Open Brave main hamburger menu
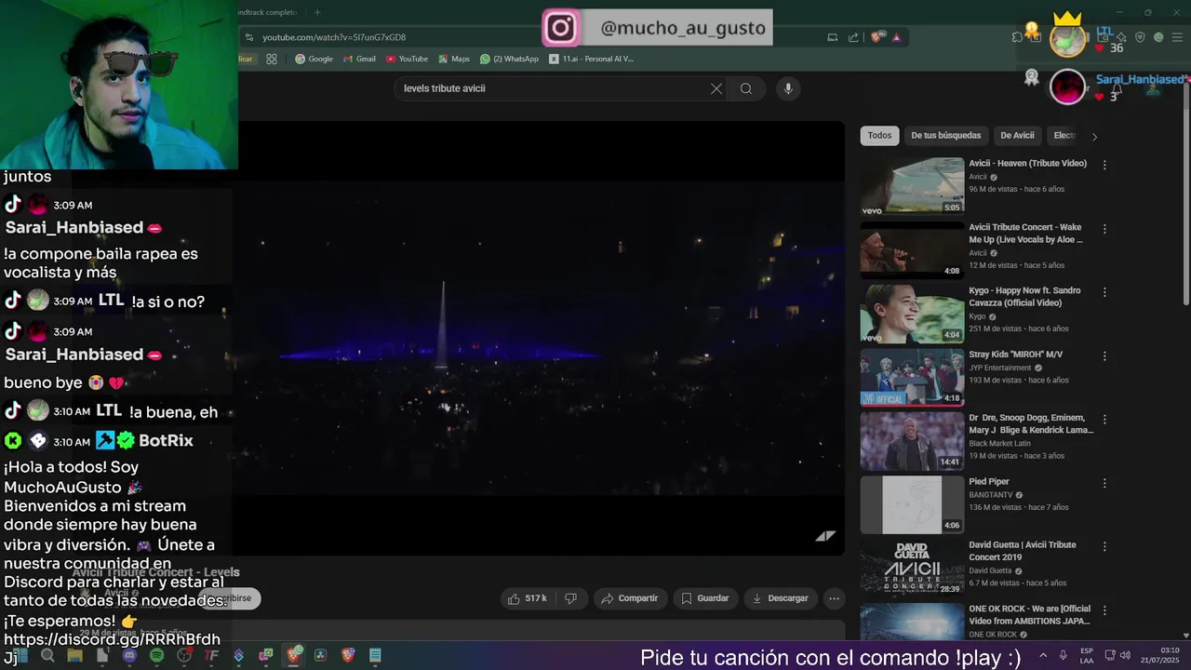Viewport: 1191px width, 670px height. (1177, 37)
